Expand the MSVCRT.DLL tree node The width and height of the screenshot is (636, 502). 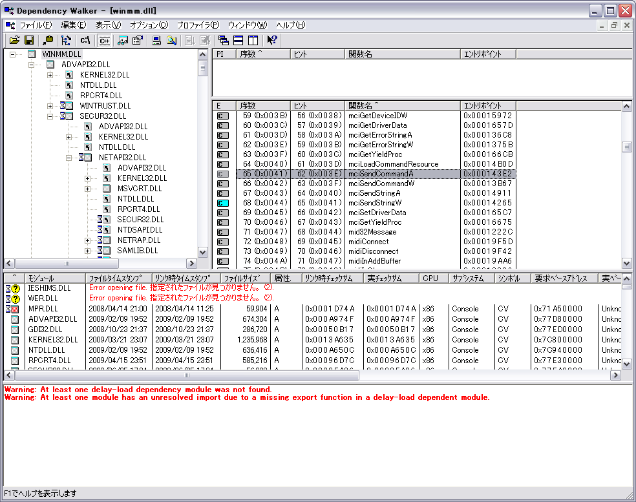[x=87, y=189]
